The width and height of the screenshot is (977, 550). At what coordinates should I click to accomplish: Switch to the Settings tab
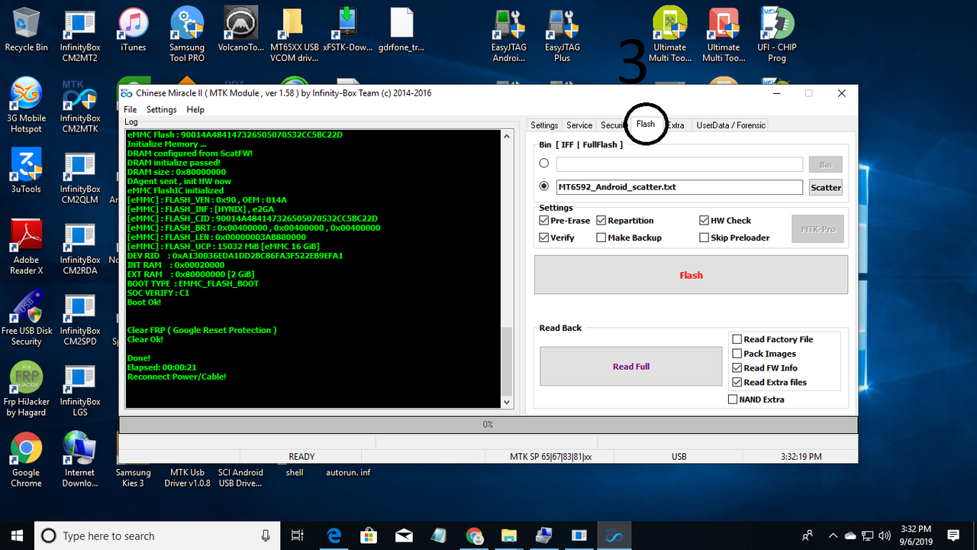coord(544,125)
